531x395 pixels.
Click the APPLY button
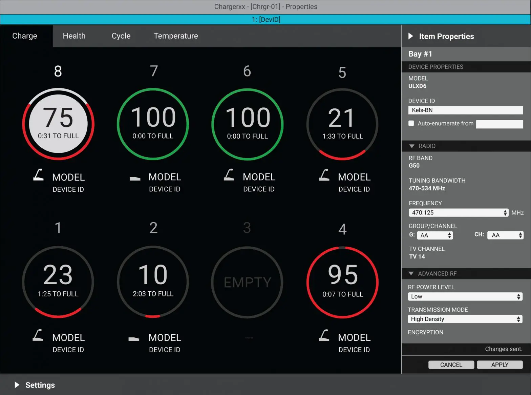500,365
